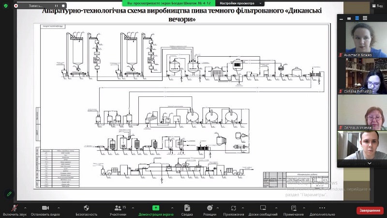Click the green annotation pencil icon
Screen dimensions: 387x218
[9, 194]
